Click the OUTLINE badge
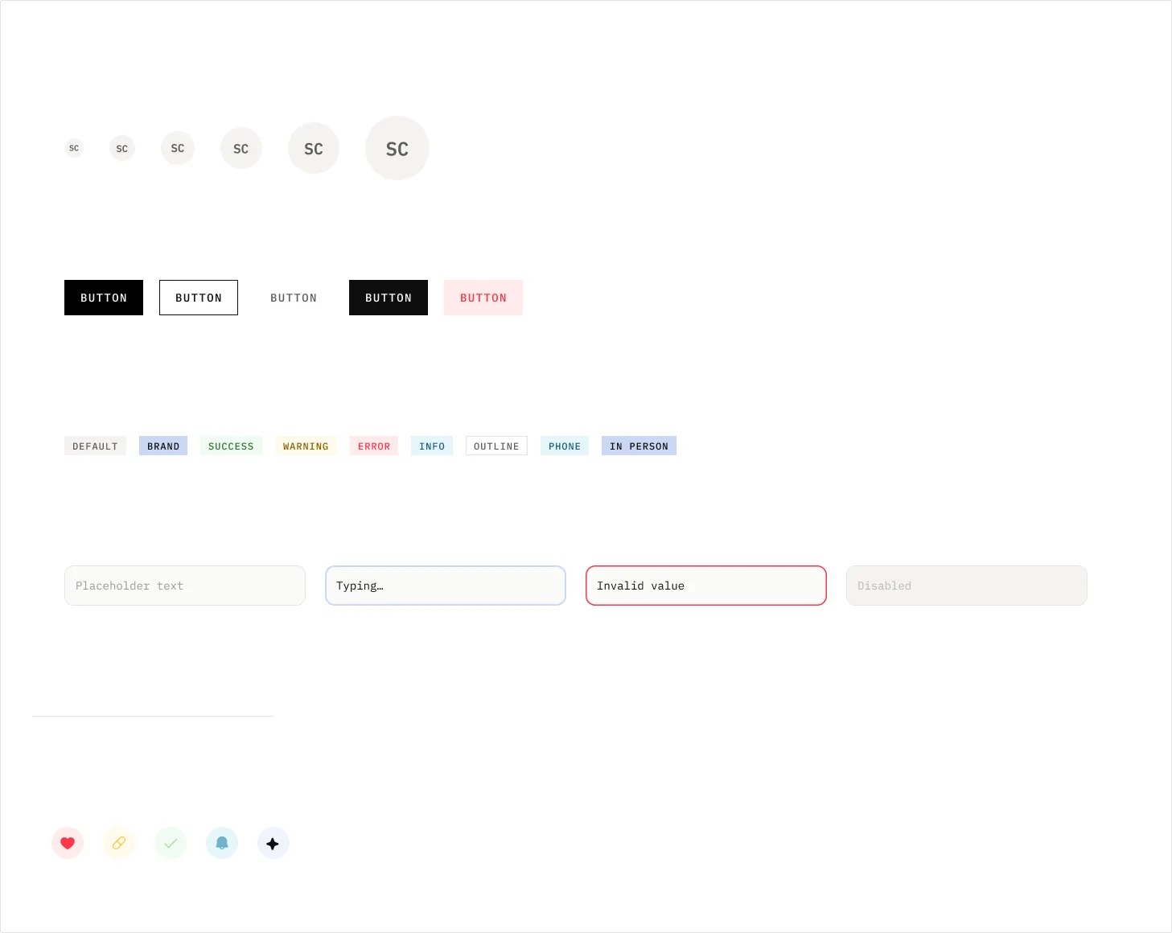 (x=496, y=446)
